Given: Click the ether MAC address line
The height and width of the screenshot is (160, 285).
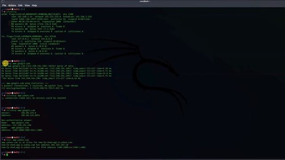Looking at the screenshot, I should pos(44,21).
